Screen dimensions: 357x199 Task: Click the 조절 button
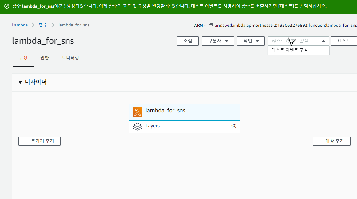[188, 41]
